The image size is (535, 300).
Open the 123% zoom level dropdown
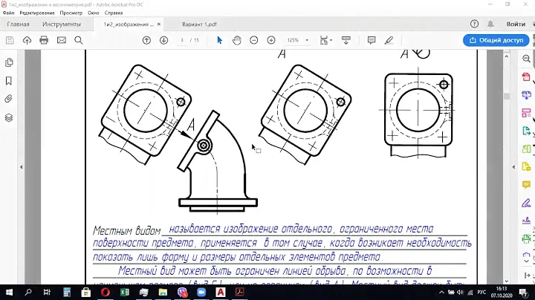pyautogui.click(x=297, y=40)
